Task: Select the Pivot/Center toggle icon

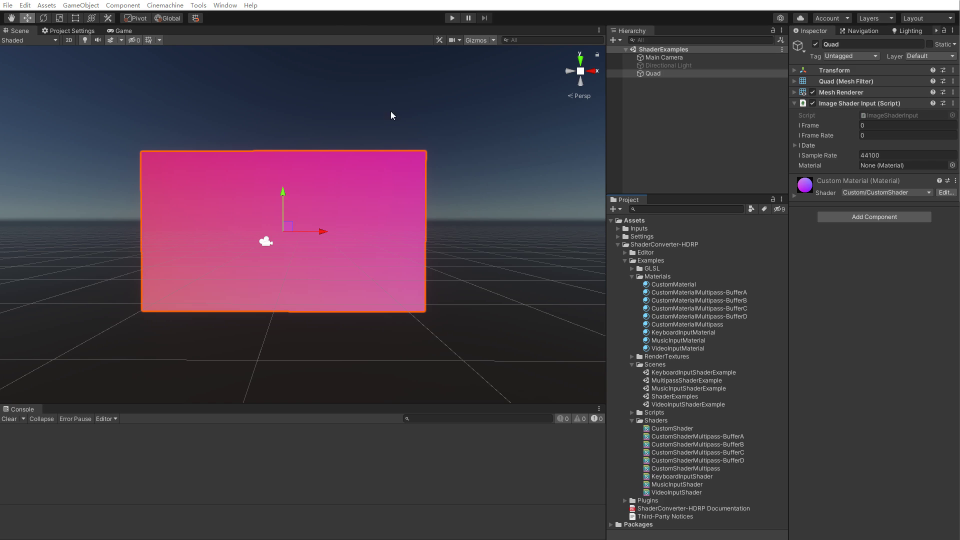Action: tap(135, 18)
